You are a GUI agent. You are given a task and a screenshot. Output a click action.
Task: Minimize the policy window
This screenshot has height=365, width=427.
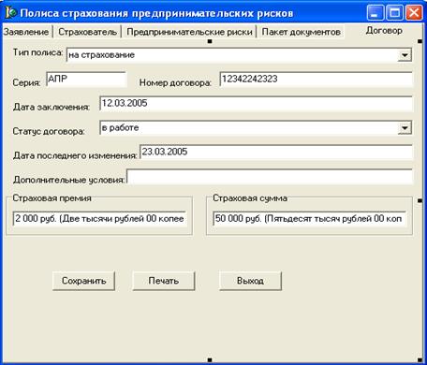[375, 13]
